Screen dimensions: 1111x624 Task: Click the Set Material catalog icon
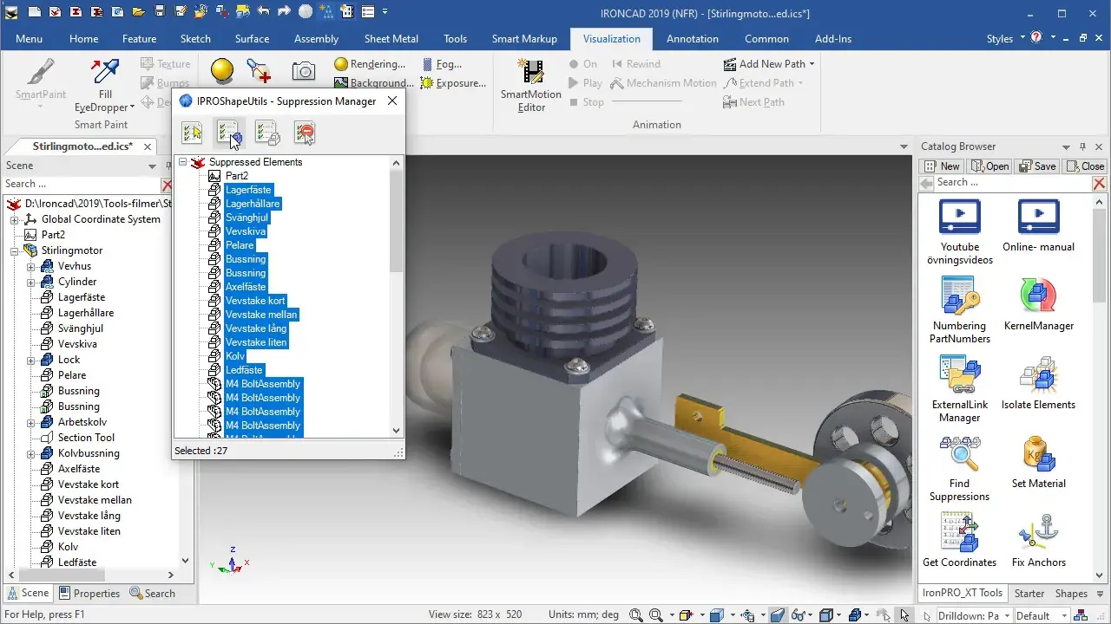click(1038, 463)
